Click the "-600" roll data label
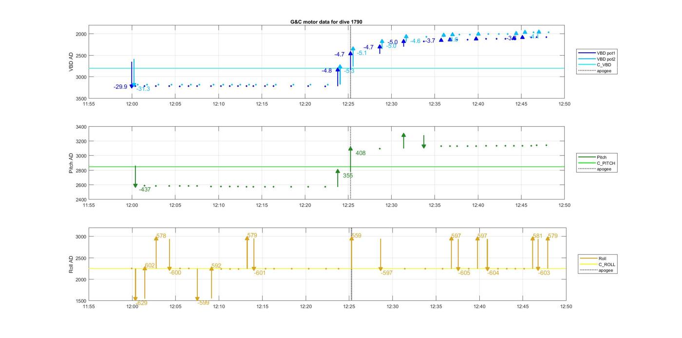Image resolution: width=682 pixels, height=338 pixels. tap(175, 273)
